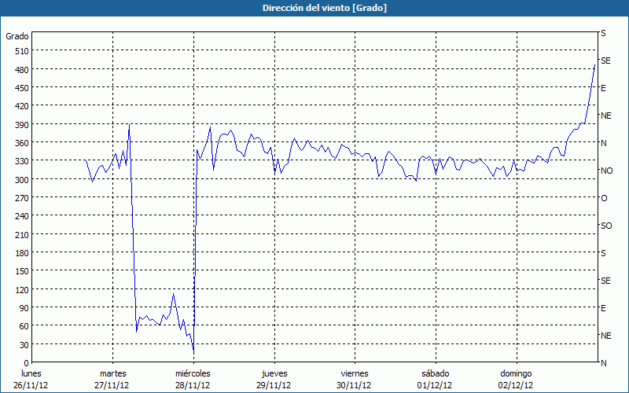Click the NO compass label on right axis
The height and width of the screenshot is (393, 629).
[606, 171]
